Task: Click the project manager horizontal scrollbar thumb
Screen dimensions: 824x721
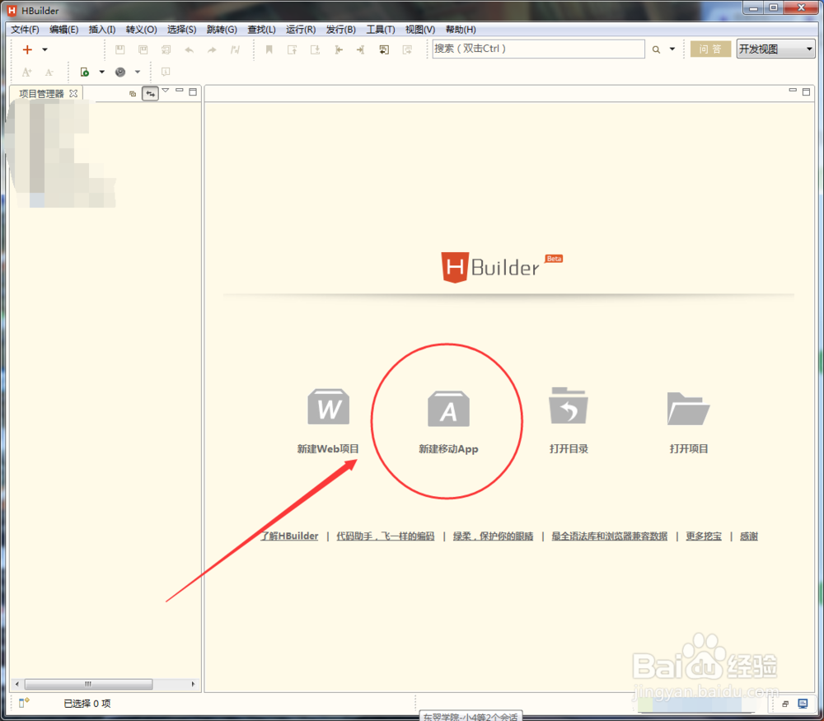Action: pyautogui.click(x=88, y=684)
